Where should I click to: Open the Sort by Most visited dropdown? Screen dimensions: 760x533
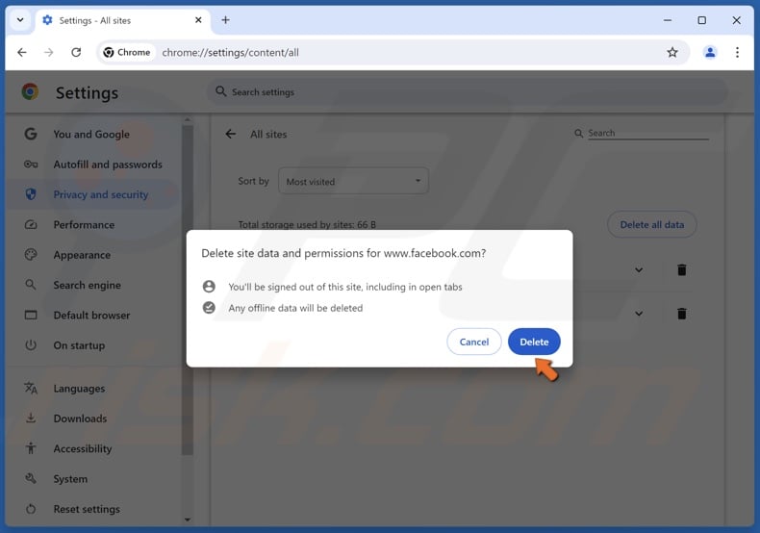(353, 181)
